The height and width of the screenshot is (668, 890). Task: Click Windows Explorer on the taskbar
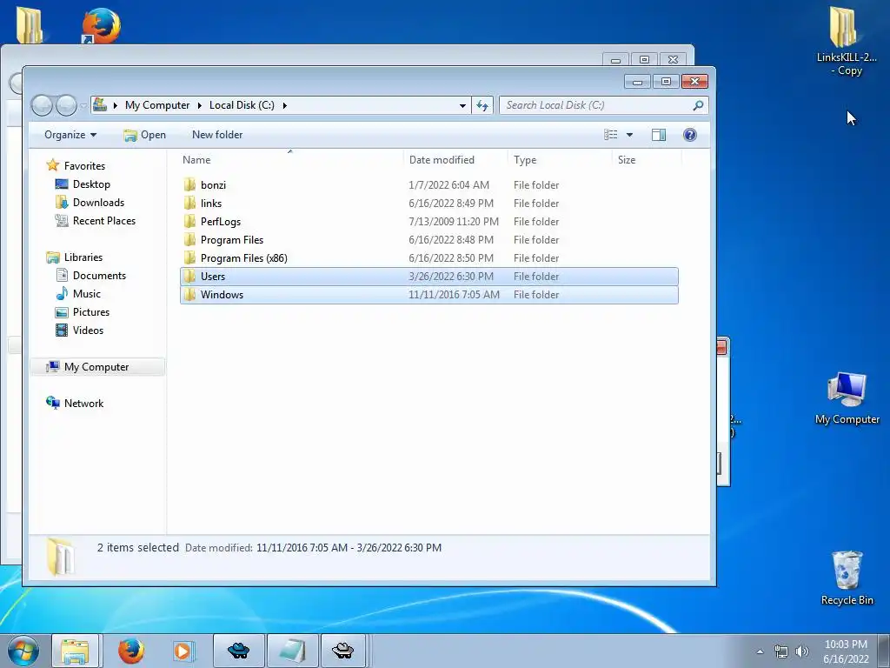coord(75,651)
